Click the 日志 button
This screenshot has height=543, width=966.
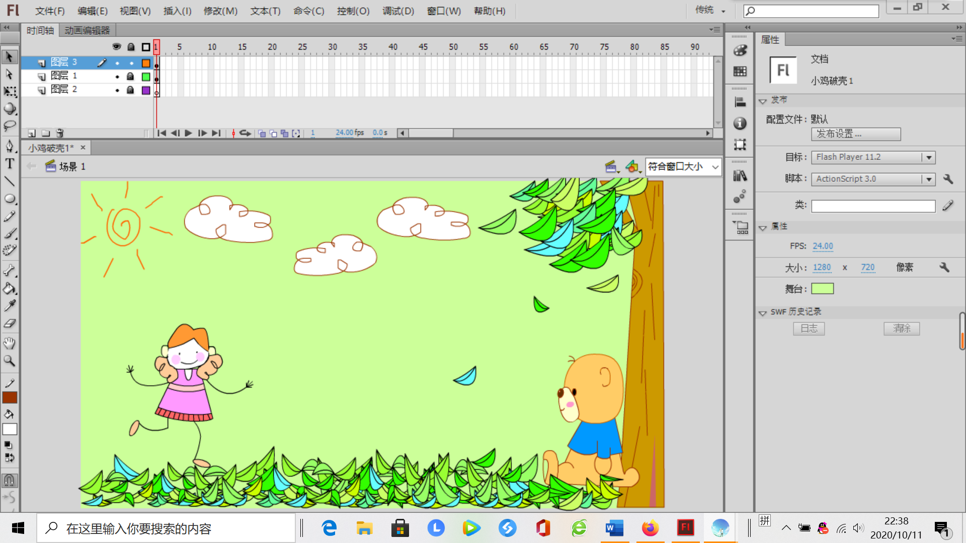point(809,329)
